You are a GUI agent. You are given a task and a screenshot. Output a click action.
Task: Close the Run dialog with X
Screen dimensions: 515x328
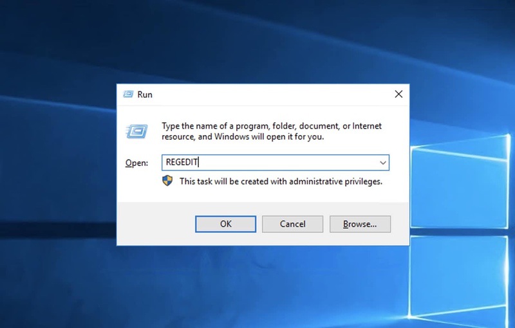tap(398, 94)
